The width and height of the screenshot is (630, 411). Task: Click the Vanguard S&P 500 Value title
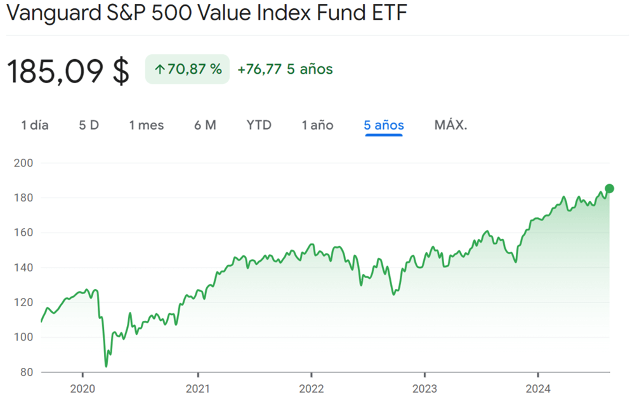coord(206,14)
